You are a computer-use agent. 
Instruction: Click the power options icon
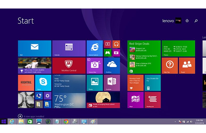187,21
